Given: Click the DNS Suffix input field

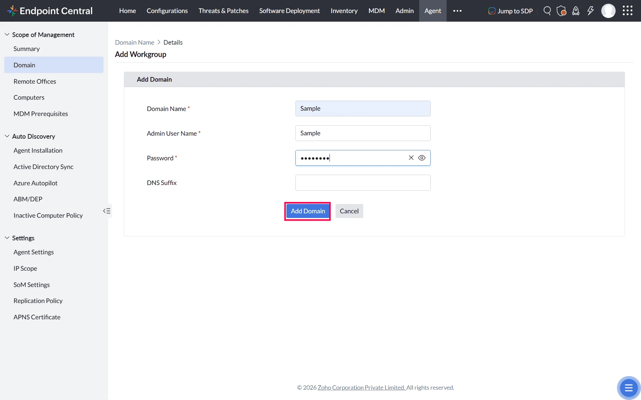Looking at the screenshot, I should (363, 183).
